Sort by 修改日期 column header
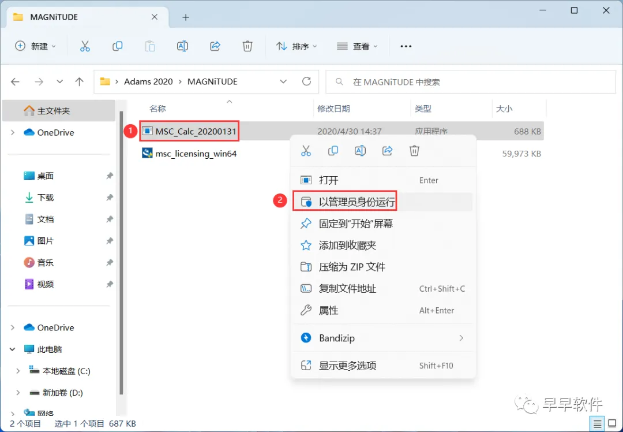 tap(333, 109)
